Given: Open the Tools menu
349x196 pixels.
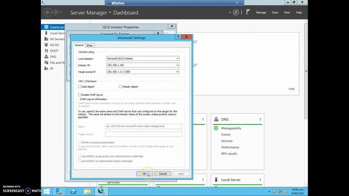Looking at the screenshot, I should [275, 13].
